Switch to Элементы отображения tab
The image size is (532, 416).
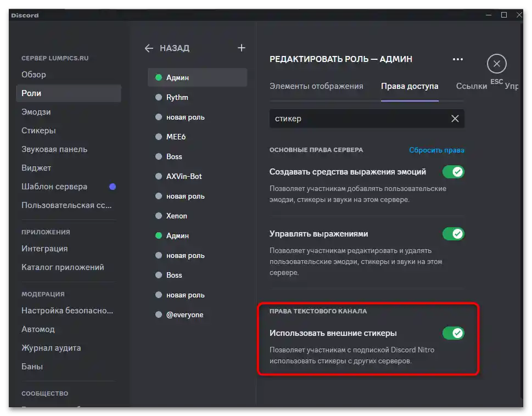316,86
